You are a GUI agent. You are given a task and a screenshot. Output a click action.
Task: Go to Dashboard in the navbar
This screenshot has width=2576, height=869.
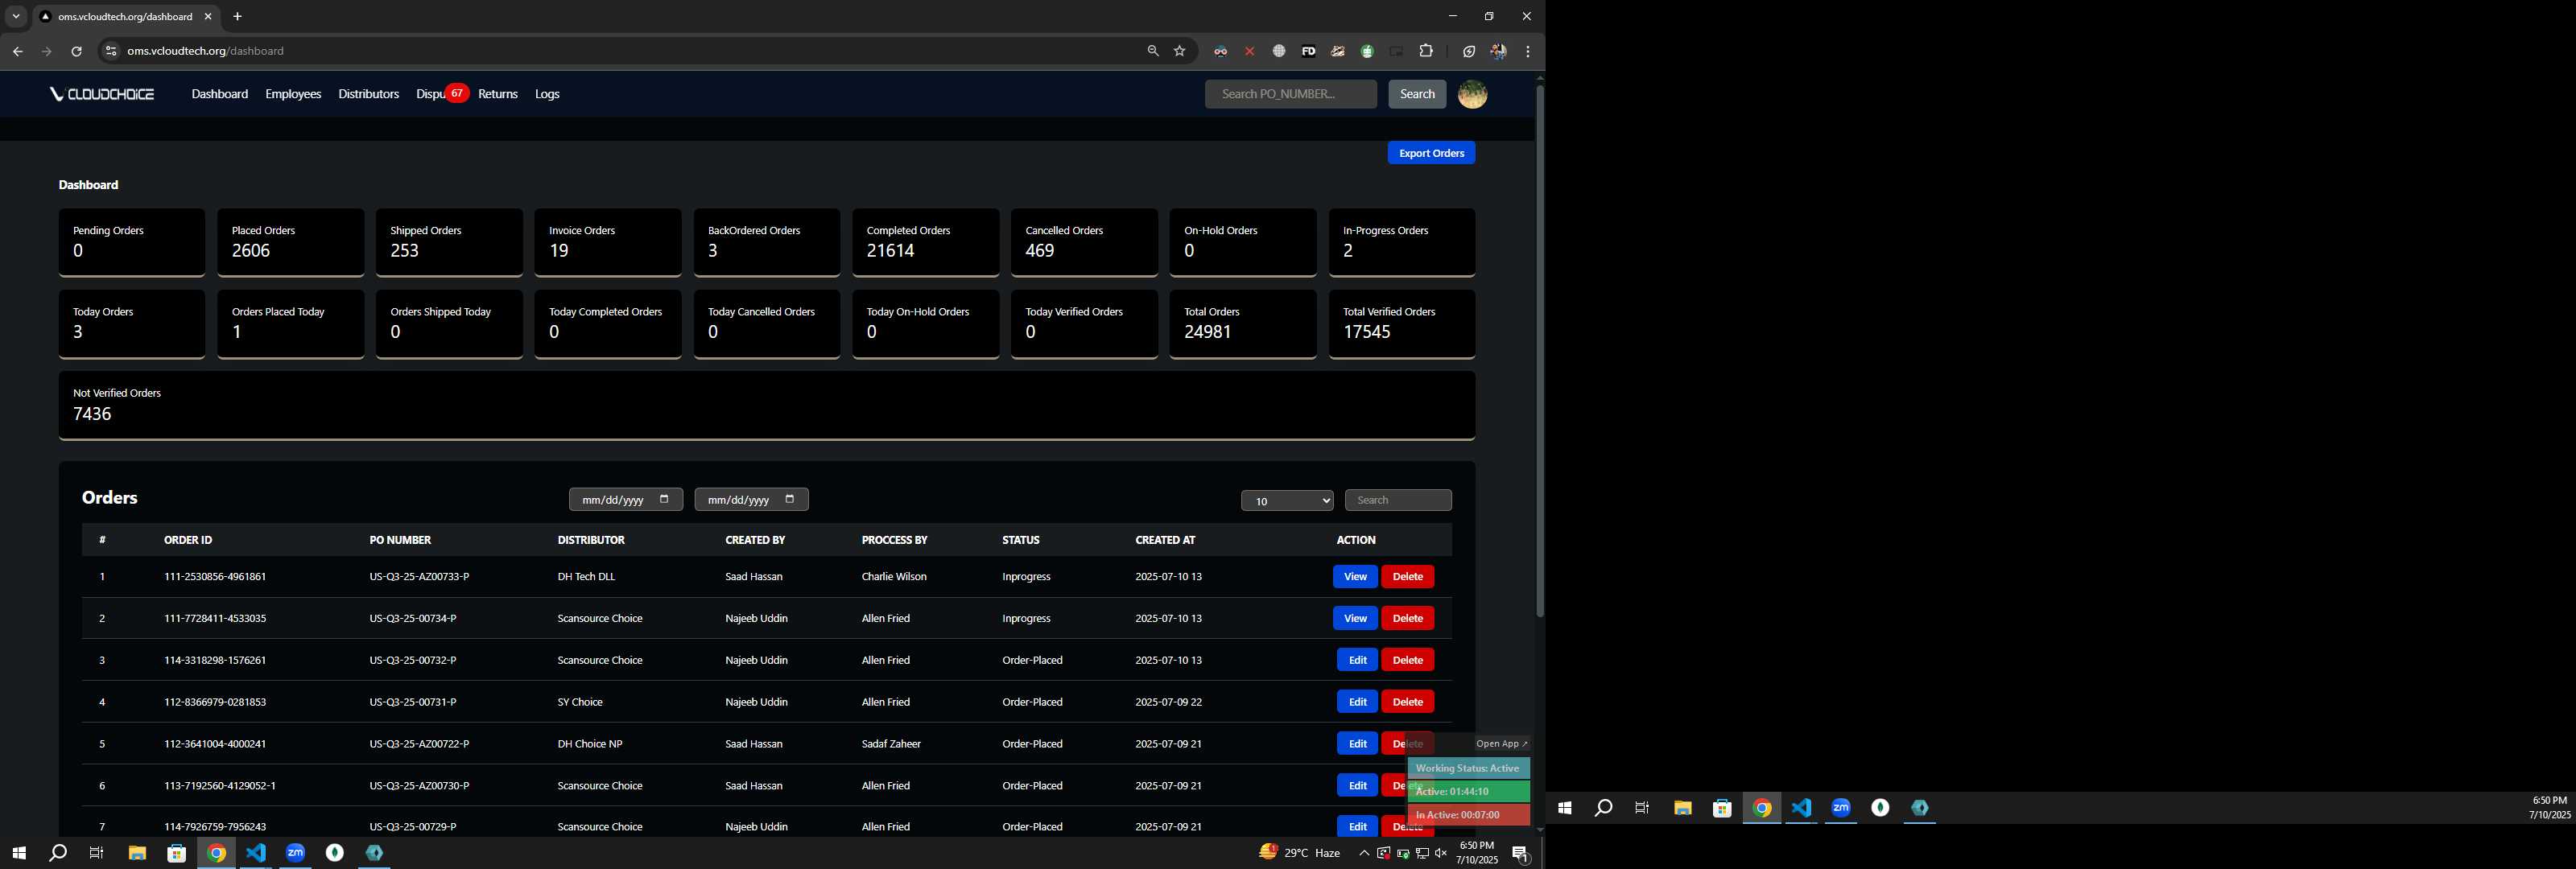tap(220, 94)
